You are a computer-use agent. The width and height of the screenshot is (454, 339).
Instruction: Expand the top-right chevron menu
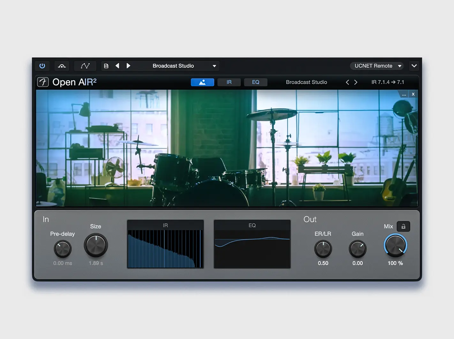414,66
